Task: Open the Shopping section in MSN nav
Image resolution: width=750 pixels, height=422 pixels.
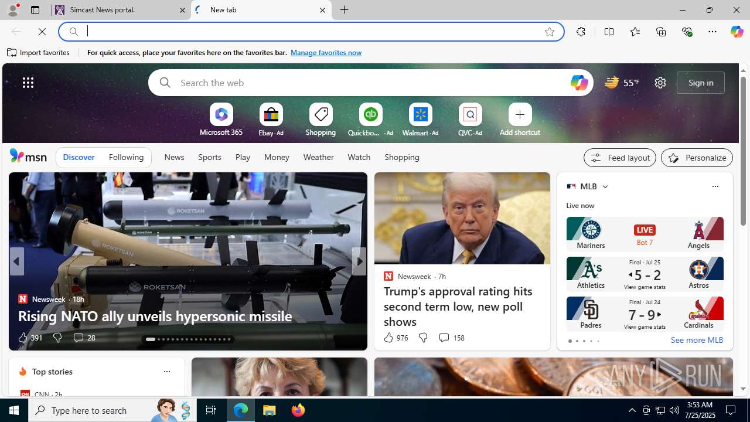Action: (402, 157)
